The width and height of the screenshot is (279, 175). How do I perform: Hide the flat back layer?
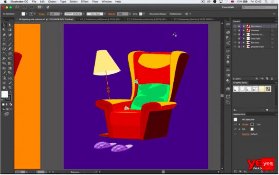tap(235, 43)
